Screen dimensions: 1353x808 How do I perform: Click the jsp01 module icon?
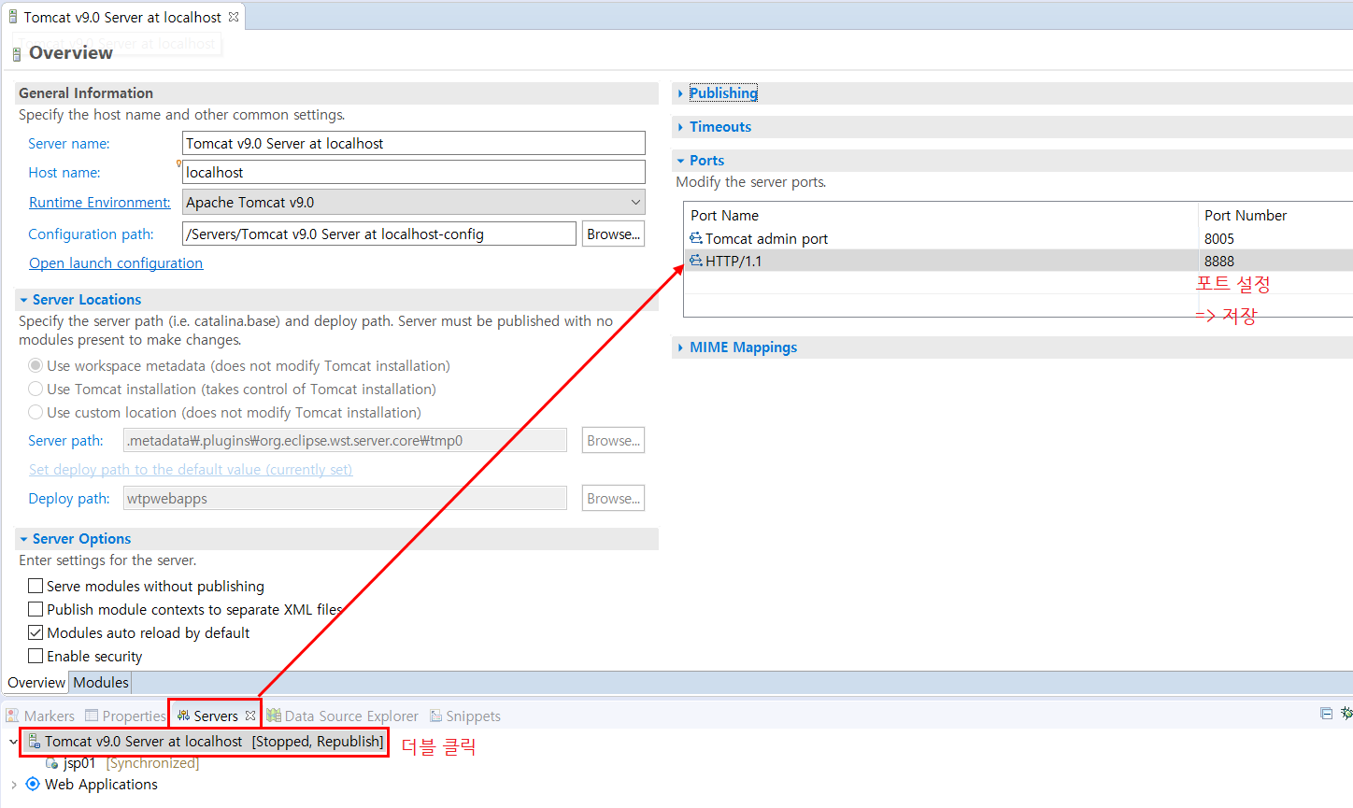coord(52,763)
